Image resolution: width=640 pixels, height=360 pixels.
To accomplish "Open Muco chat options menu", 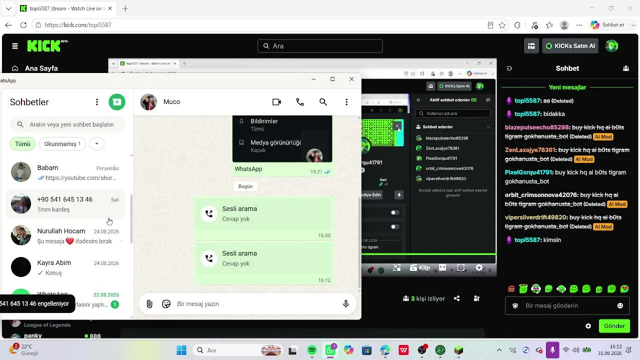I will [x=346, y=102].
